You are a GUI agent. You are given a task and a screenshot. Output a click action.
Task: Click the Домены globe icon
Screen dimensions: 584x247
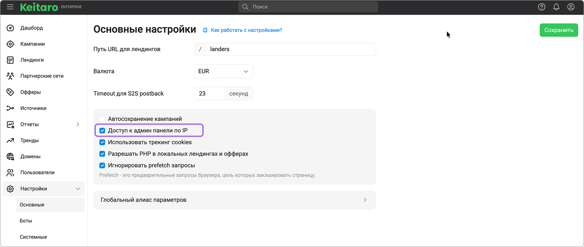coord(11,157)
